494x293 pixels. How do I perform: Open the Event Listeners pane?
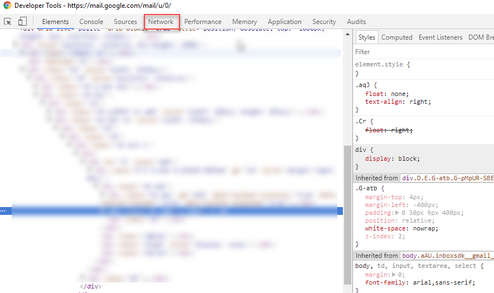pos(440,37)
